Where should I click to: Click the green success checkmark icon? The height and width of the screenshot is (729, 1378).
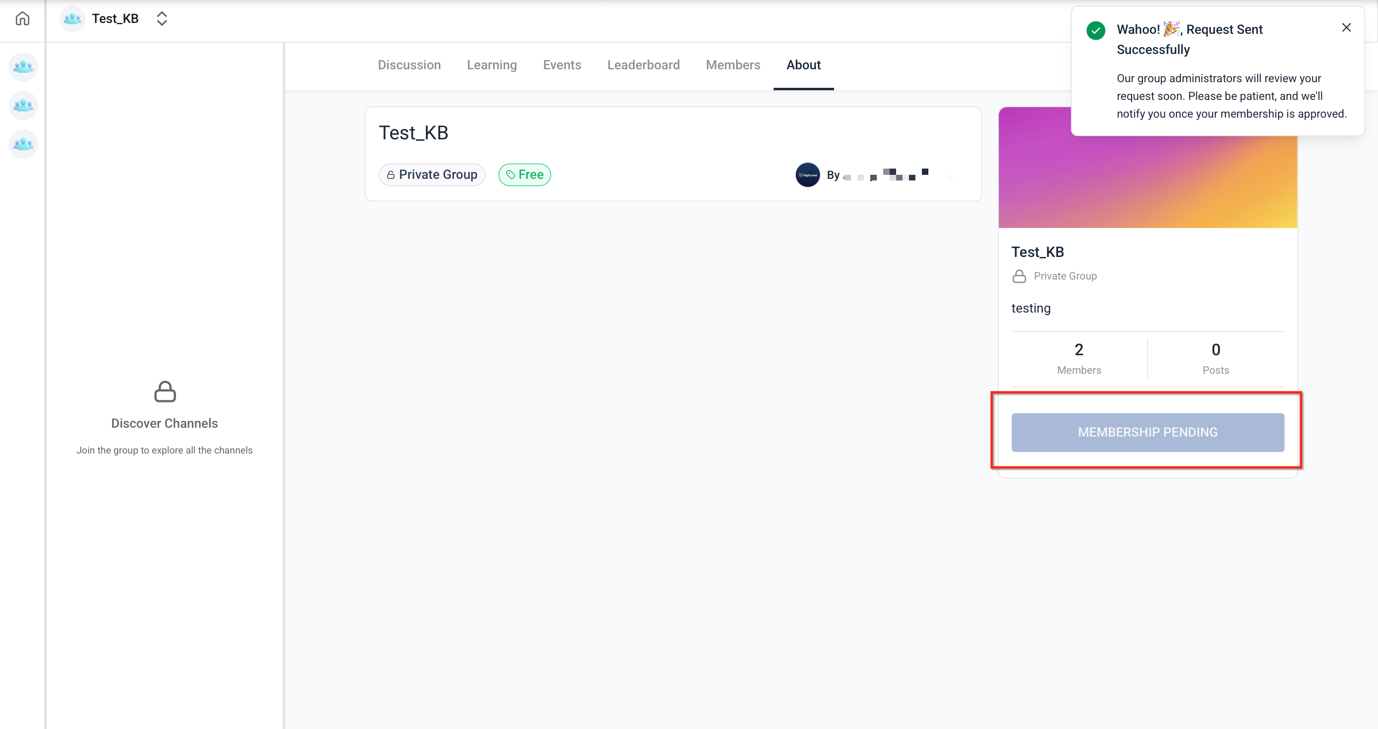1096,31
